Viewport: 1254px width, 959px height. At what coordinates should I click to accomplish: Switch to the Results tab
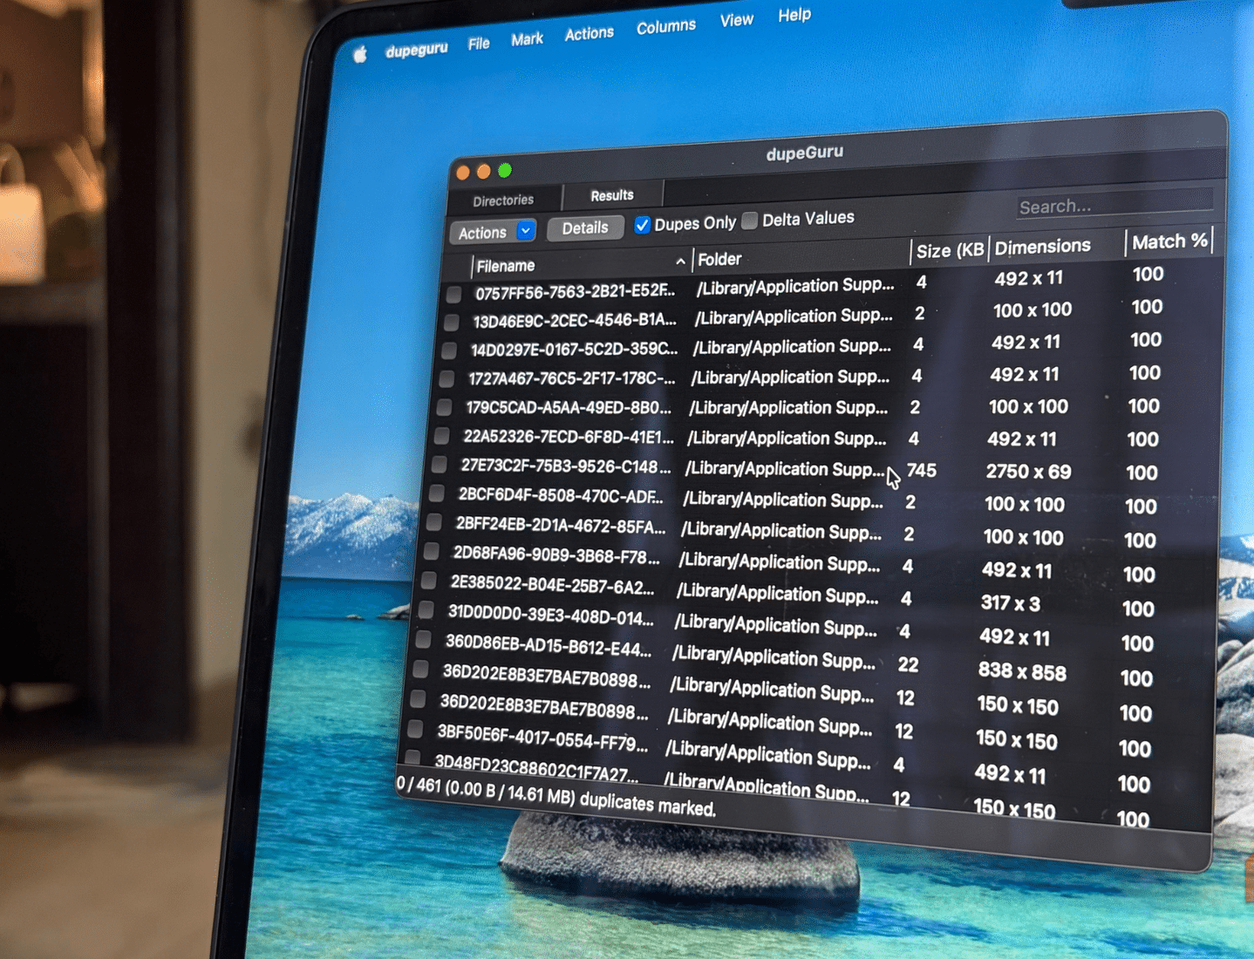click(612, 195)
